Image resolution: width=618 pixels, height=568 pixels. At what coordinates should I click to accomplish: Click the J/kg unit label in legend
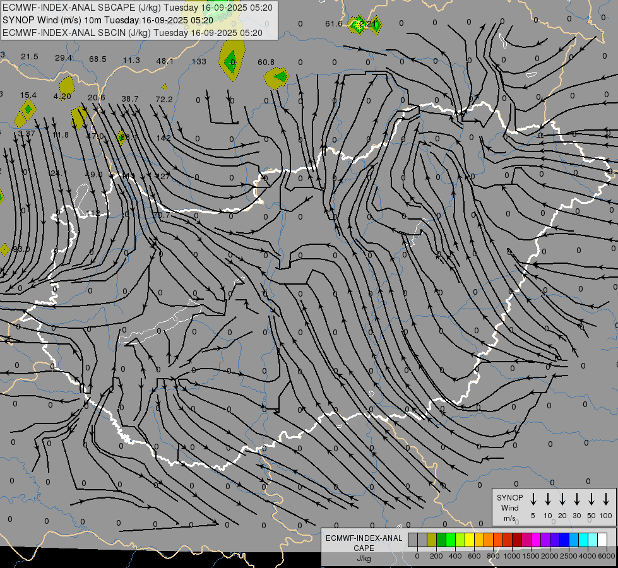364,559
